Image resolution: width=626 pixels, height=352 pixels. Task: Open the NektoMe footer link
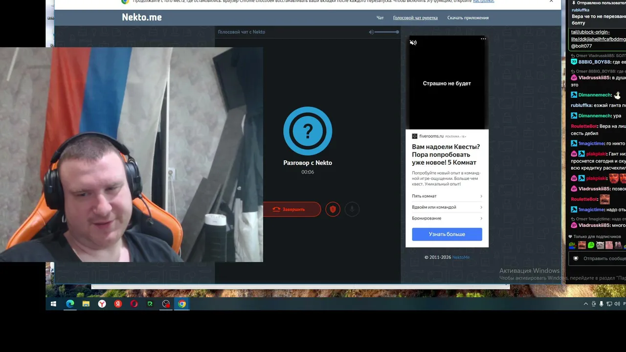461,257
